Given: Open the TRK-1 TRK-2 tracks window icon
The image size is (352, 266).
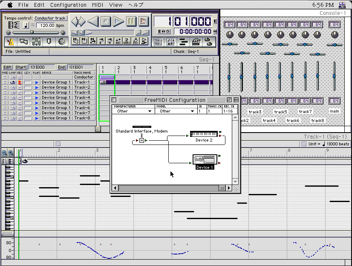Looking at the screenshot, I should click(x=158, y=41).
